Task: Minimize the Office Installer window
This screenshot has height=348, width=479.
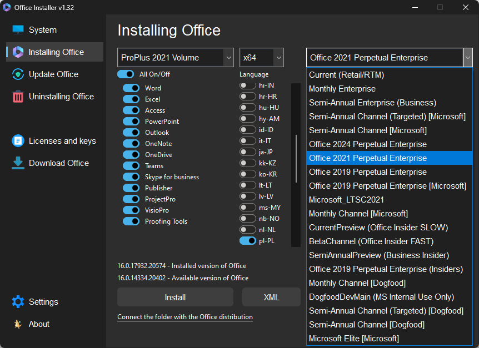Action: (415, 7)
